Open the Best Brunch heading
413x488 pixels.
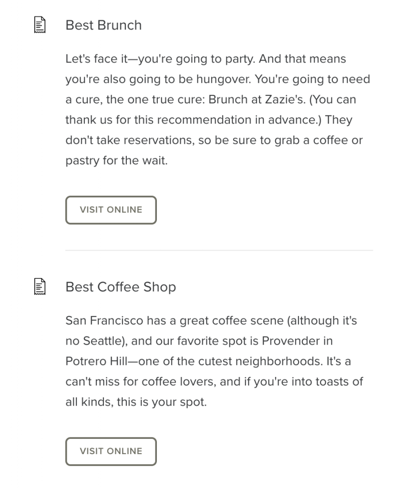(103, 25)
